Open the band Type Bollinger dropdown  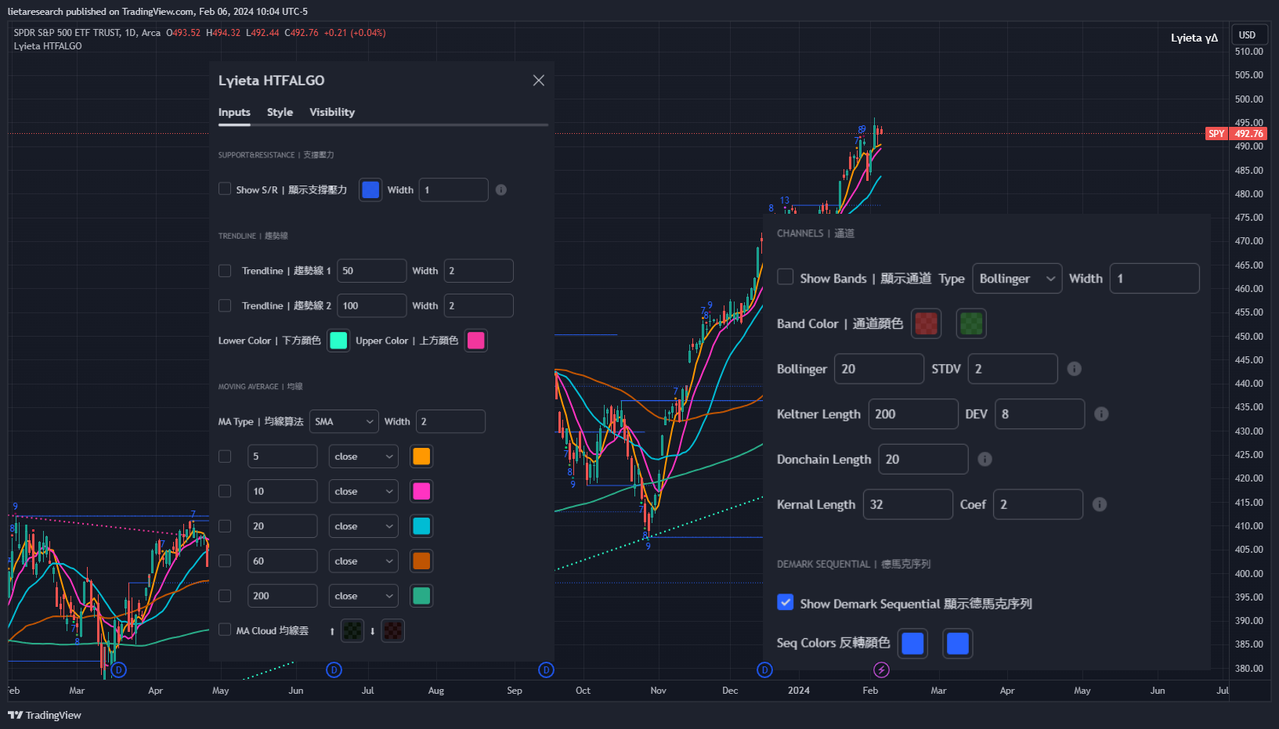point(1017,279)
